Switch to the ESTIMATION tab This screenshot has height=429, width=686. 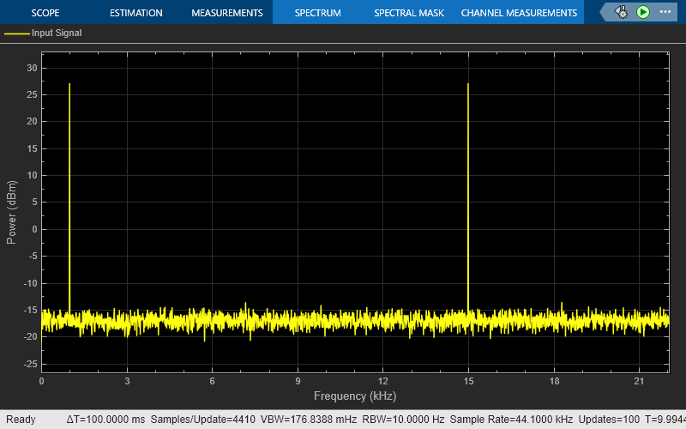click(136, 13)
